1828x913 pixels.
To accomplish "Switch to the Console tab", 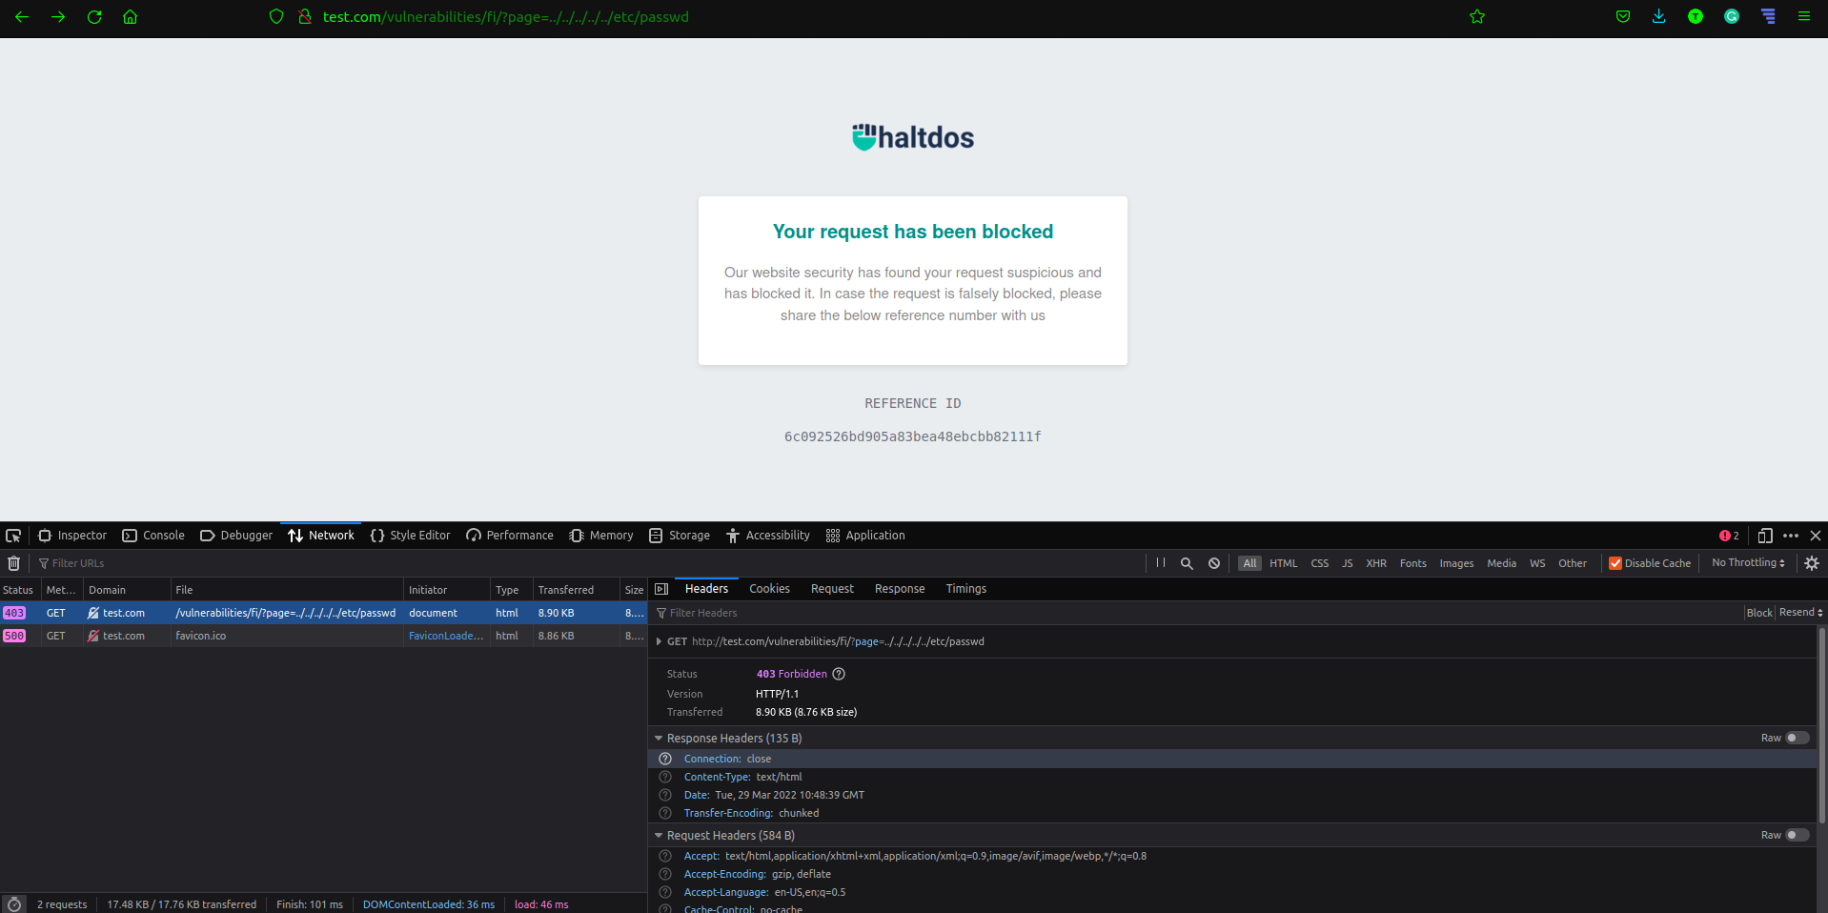I will click(153, 536).
